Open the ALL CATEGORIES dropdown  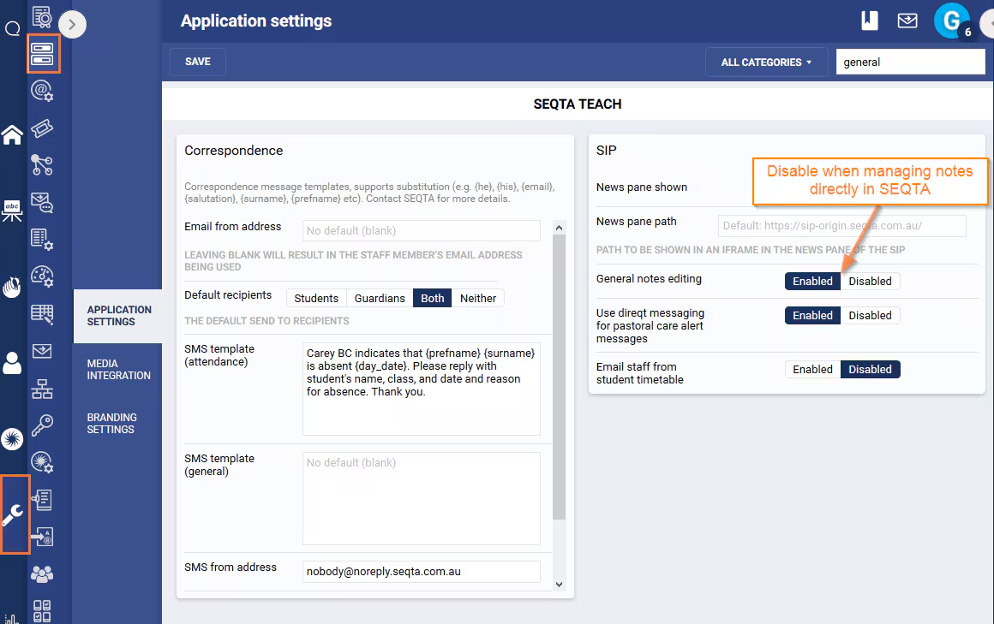pos(766,62)
